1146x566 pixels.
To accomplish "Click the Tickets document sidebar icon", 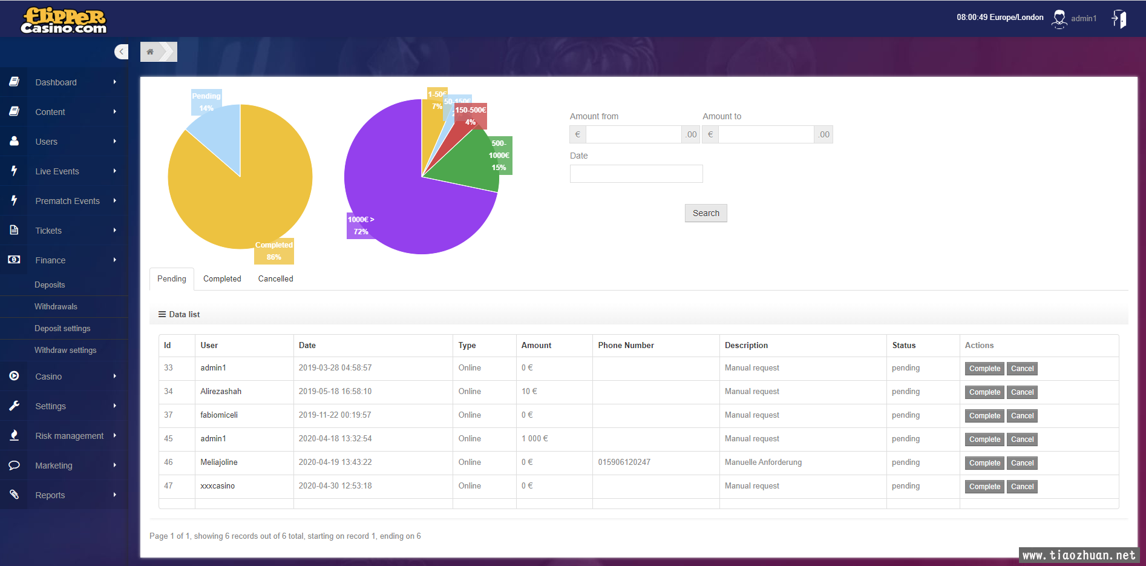I will 14,230.
